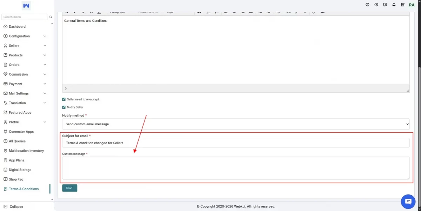Click the Commission handshake icon
Viewport: 421px width, 211px height.
[5, 74]
